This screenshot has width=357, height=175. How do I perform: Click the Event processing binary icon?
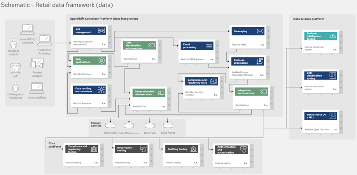coord(209,46)
